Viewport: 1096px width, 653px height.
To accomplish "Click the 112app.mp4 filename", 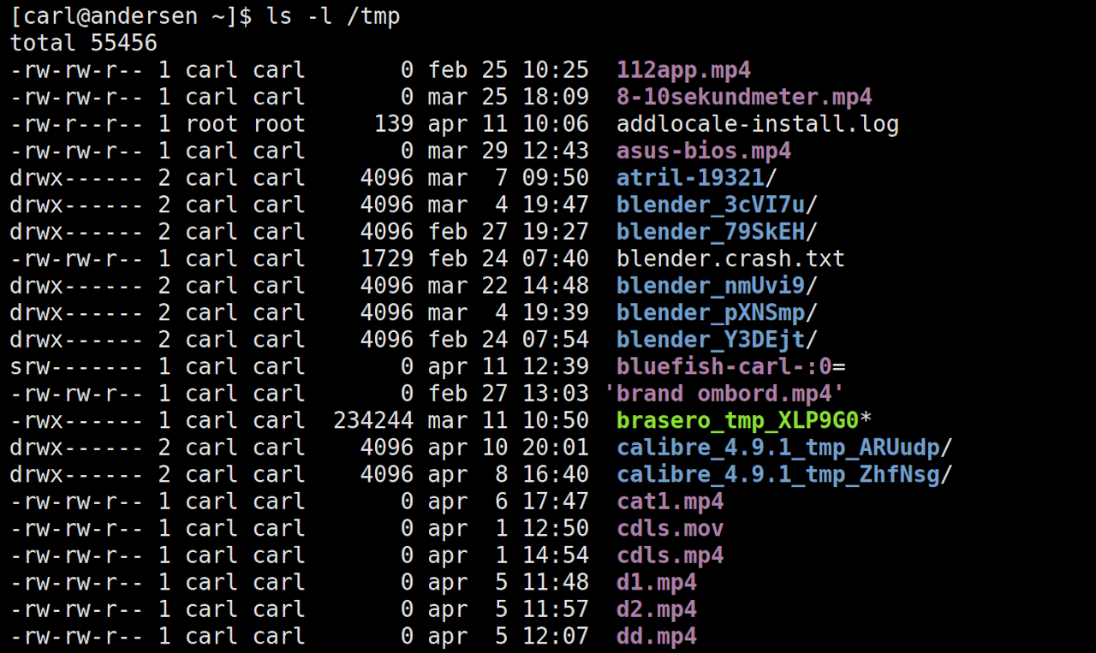I will [683, 70].
